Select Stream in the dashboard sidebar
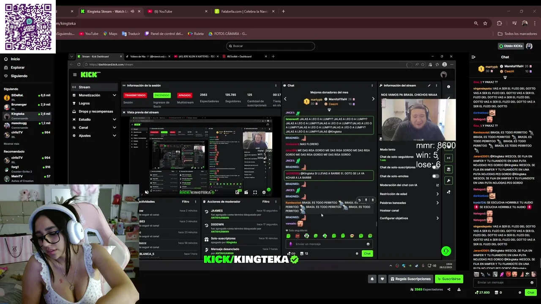This screenshot has width=541, height=304. (x=94, y=87)
